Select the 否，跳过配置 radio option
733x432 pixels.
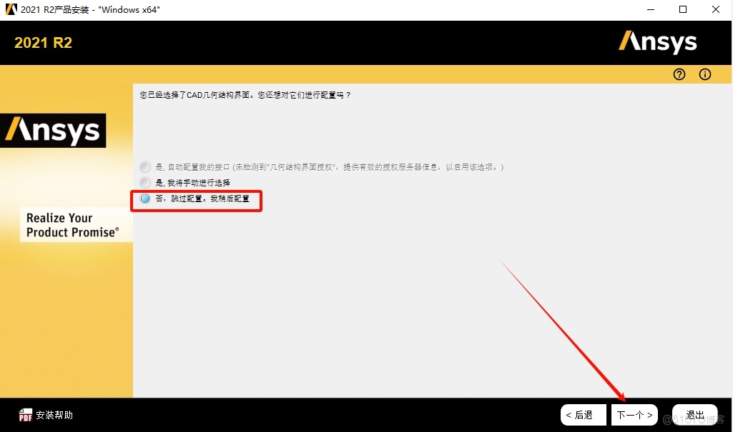click(x=144, y=200)
